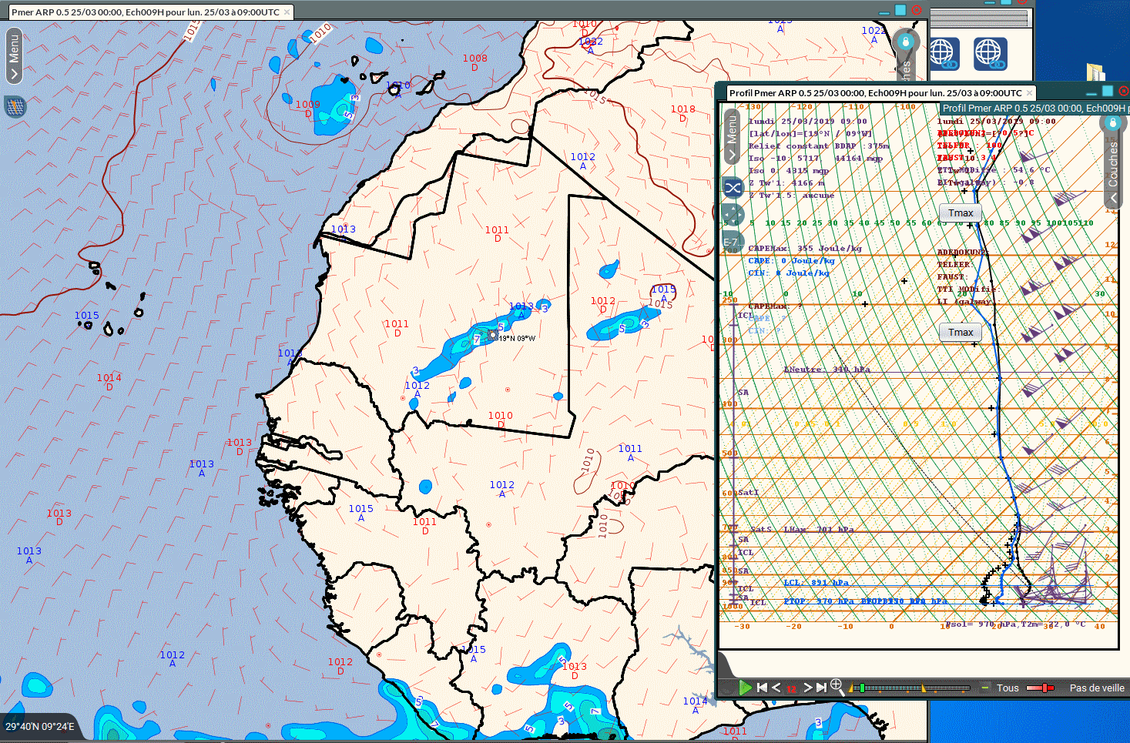Click the striped list in the background window

(979, 18)
